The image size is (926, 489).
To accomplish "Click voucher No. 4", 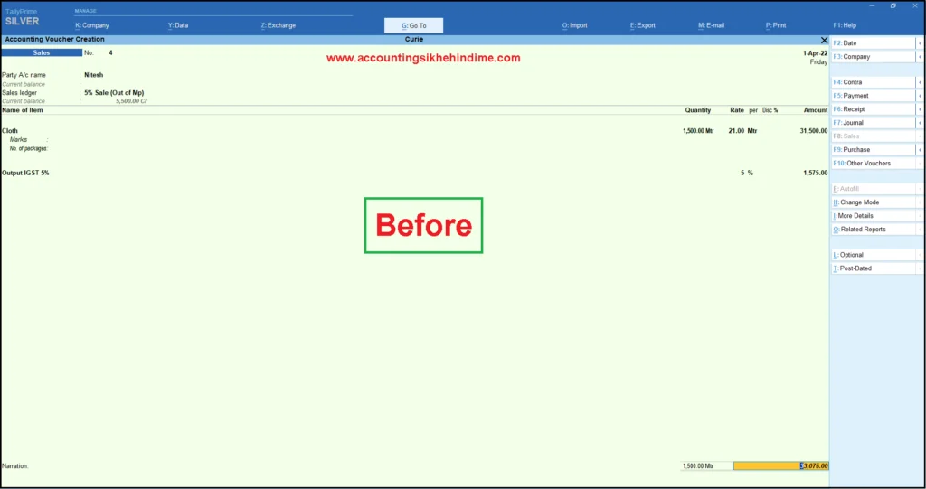I will click(110, 52).
